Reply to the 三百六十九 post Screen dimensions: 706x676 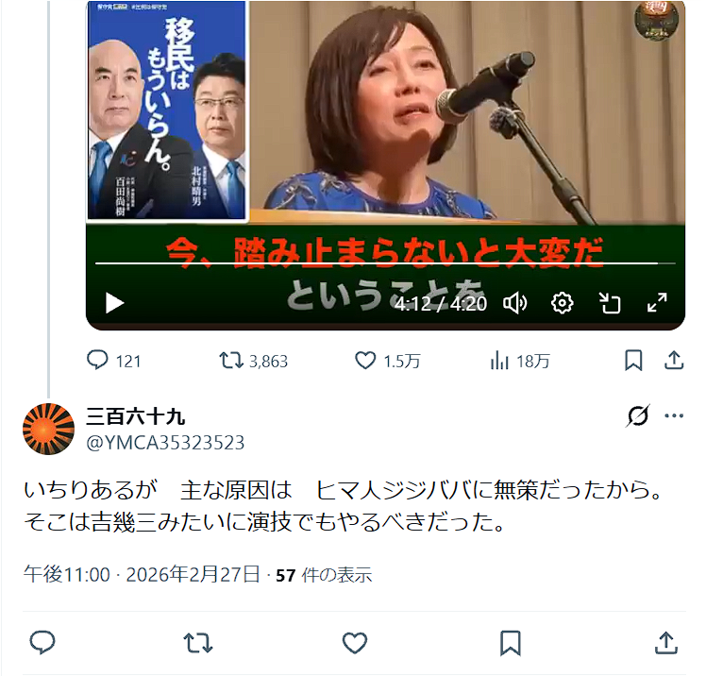[42, 643]
